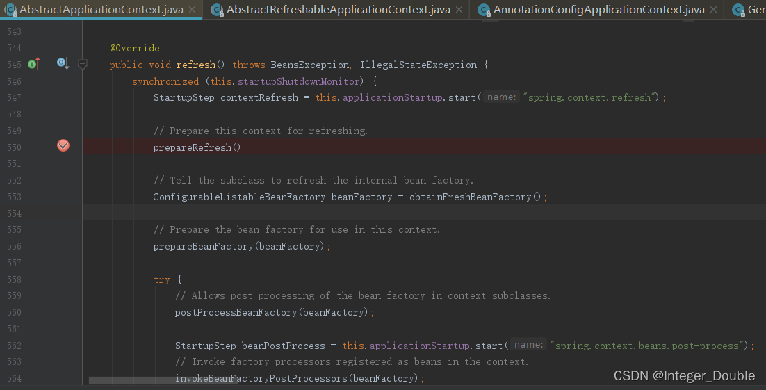Image resolution: width=766 pixels, height=390 pixels.
Task: Close AbstractApplicationContext.java tab
Action: pos(193,9)
